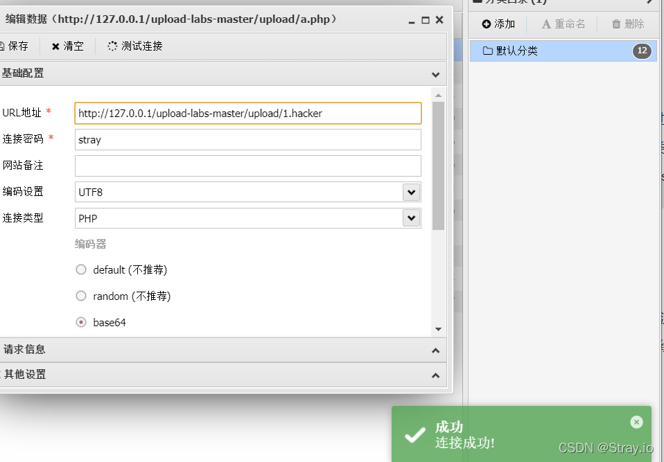The width and height of the screenshot is (664, 462).
Task: Click the Clear (清空) button
Action: [x=68, y=46]
